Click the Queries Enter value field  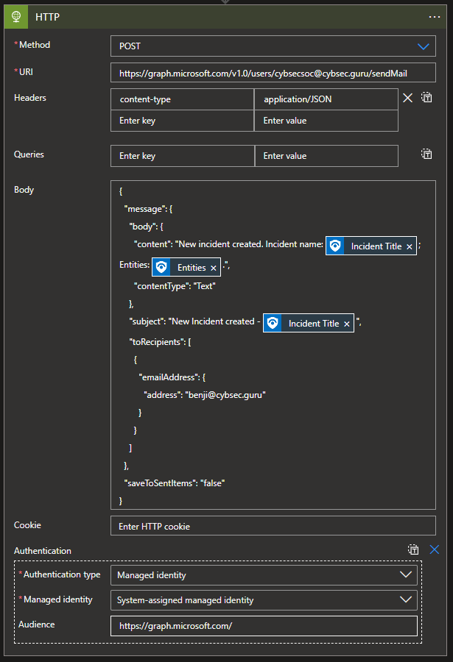tap(326, 156)
